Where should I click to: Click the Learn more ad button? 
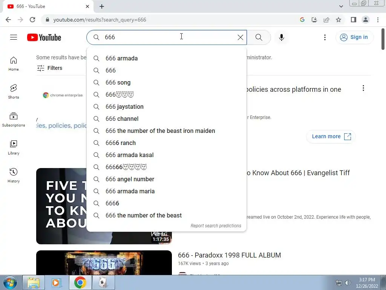(x=331, y=136)
